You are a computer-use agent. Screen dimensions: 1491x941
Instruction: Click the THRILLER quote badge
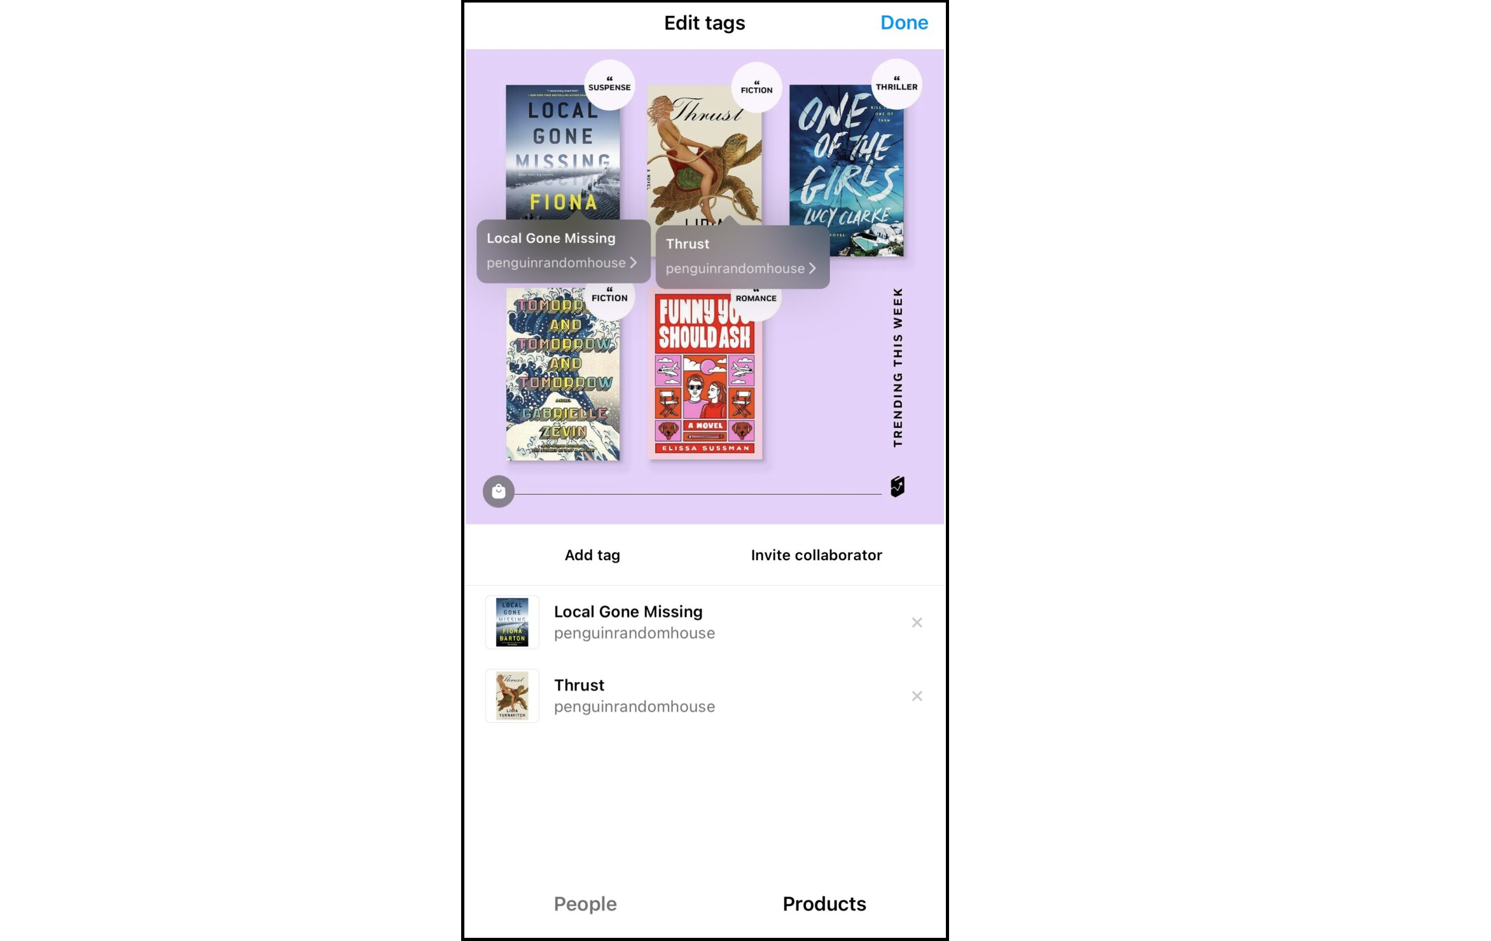click(896, 84)
